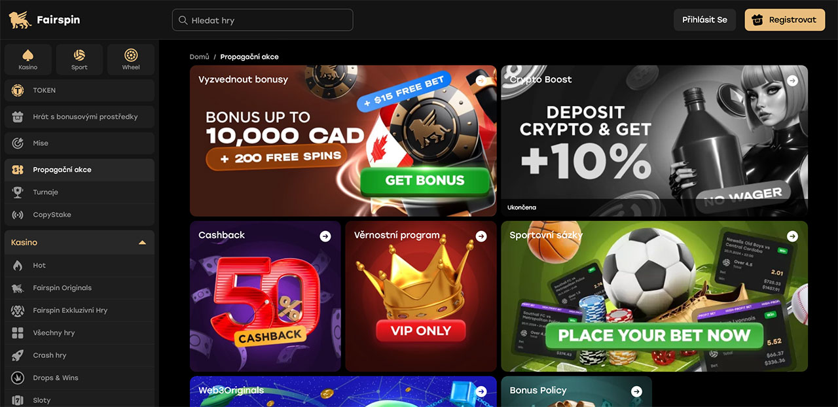Screen dimensions: 838x407
Task: Select the Sport volleyball icon tile
Action: pyautogui.click(x=79, y=60)
